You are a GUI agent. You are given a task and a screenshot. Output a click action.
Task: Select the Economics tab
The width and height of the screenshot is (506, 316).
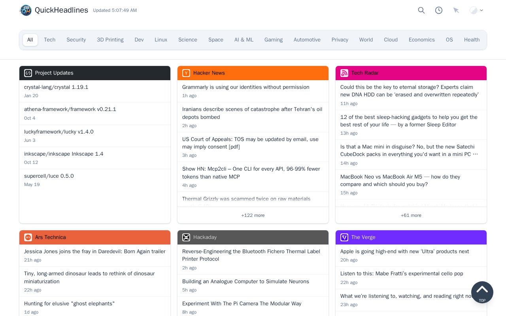[x=422, y=40]
